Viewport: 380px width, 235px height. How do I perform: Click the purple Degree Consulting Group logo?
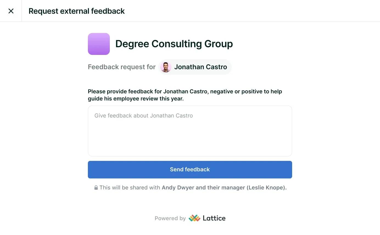click(x=99, y=44)
